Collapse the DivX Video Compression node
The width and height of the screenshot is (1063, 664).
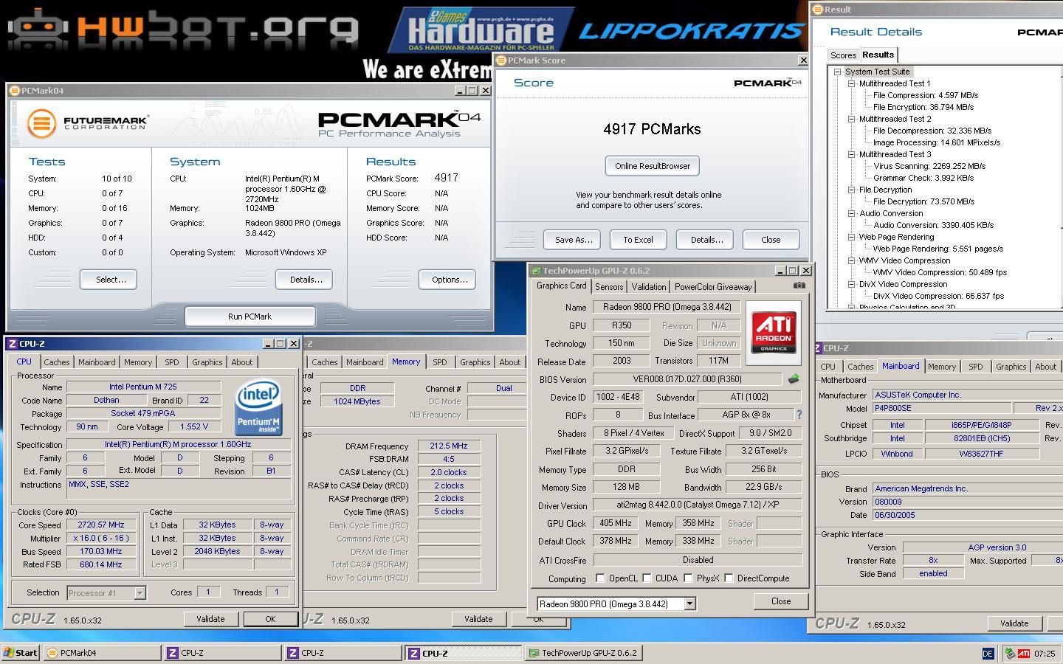click(851, 284)
